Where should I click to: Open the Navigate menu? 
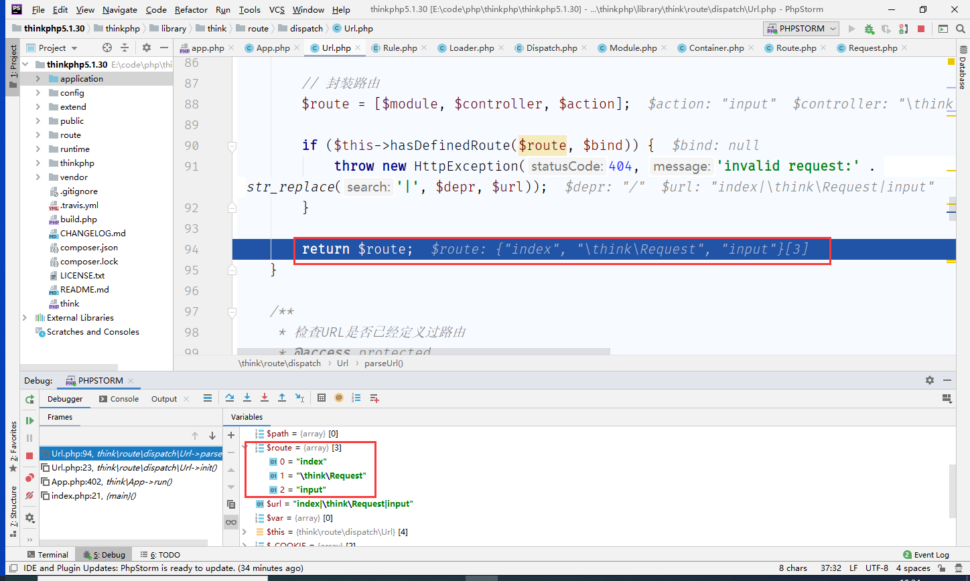click(120, 9)
